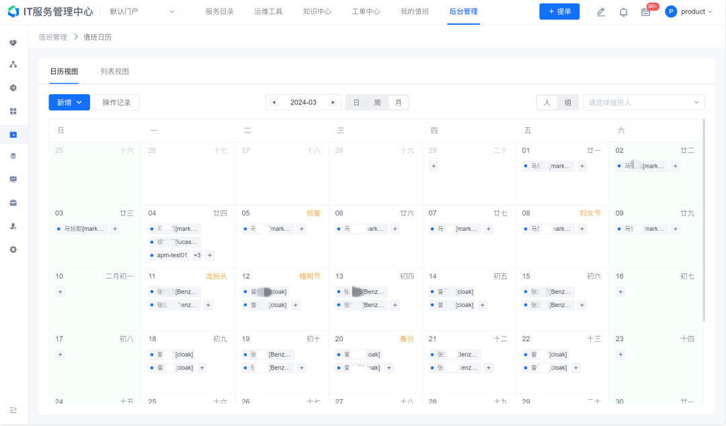Click the 春分 solar term label
Viewport: 726px width, 426px height.
click(407, 339)
